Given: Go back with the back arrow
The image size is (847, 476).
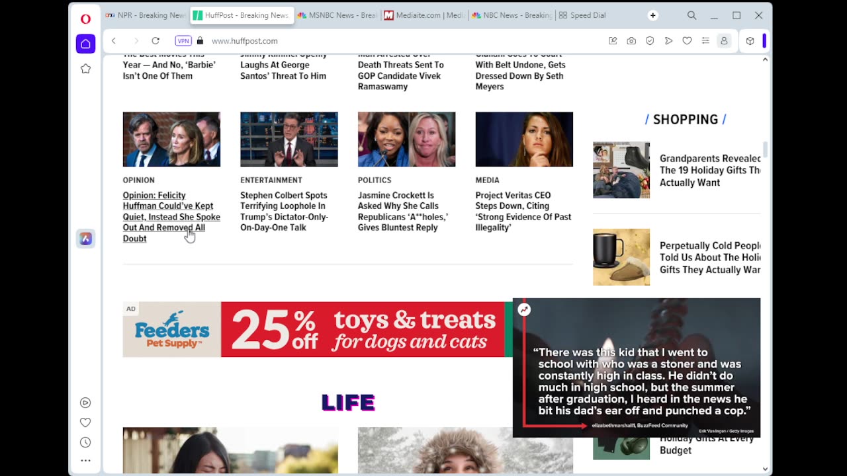Looking at the screenshot, I should (114, 41).
